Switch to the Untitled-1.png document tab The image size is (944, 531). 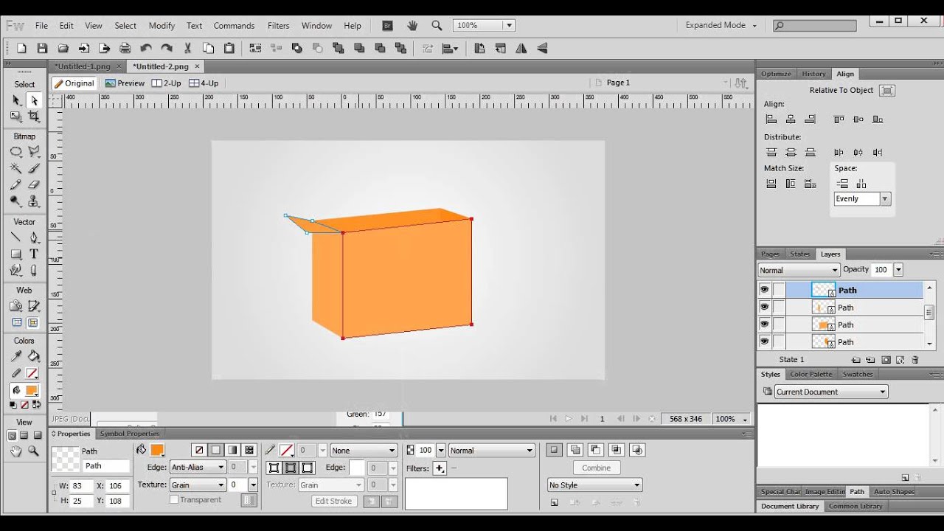(83, 66)
